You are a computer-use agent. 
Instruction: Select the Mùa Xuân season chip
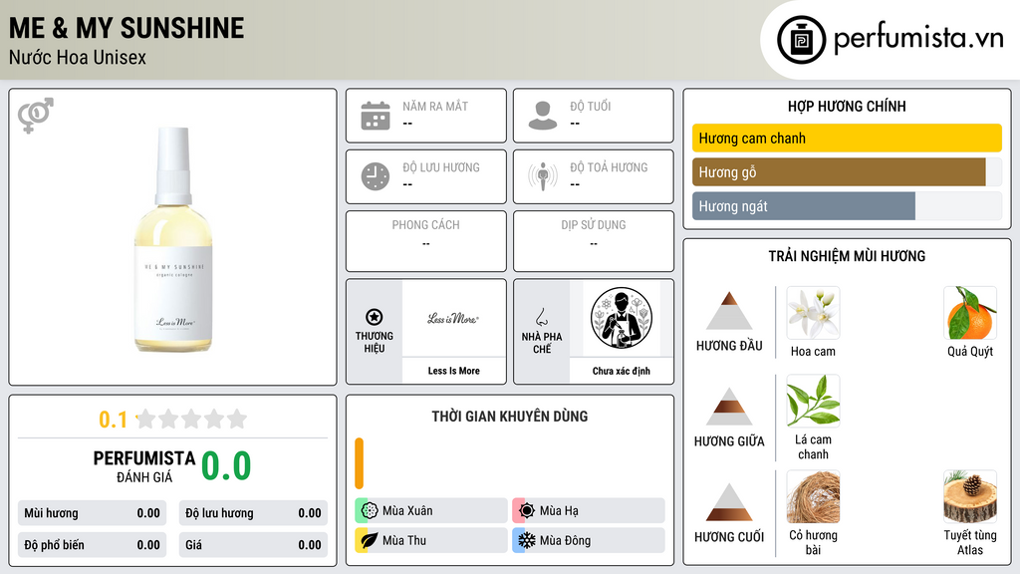431,511
